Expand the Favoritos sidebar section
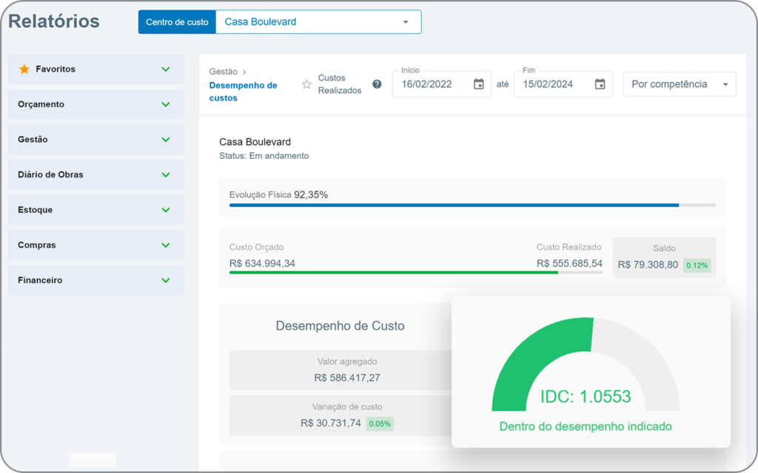Viewport: 758px width, 473px height. tap(166, 69)
